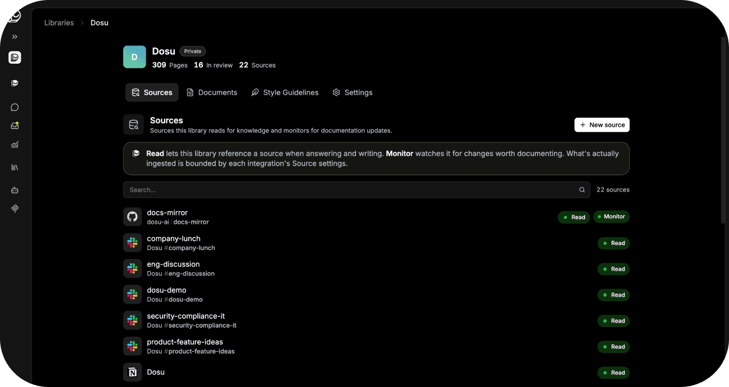The height and width of the screenshot is (387, 729).
Task: Toggle the Read badge for dosu-demo
Action: point(614,295)
